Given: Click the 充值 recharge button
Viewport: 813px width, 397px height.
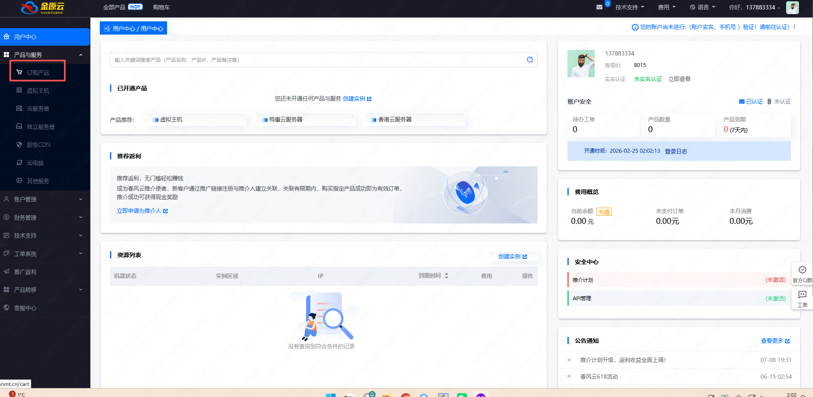Looking at the screenshot, I should pos(604,212).
